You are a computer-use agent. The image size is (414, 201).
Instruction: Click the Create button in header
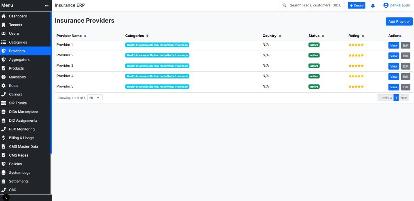point(357,5)
